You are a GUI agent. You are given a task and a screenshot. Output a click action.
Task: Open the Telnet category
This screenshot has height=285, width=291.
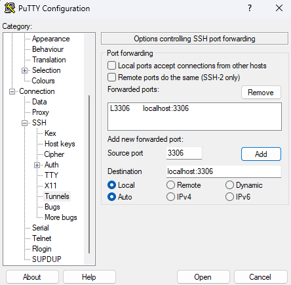tap(42, 238)
